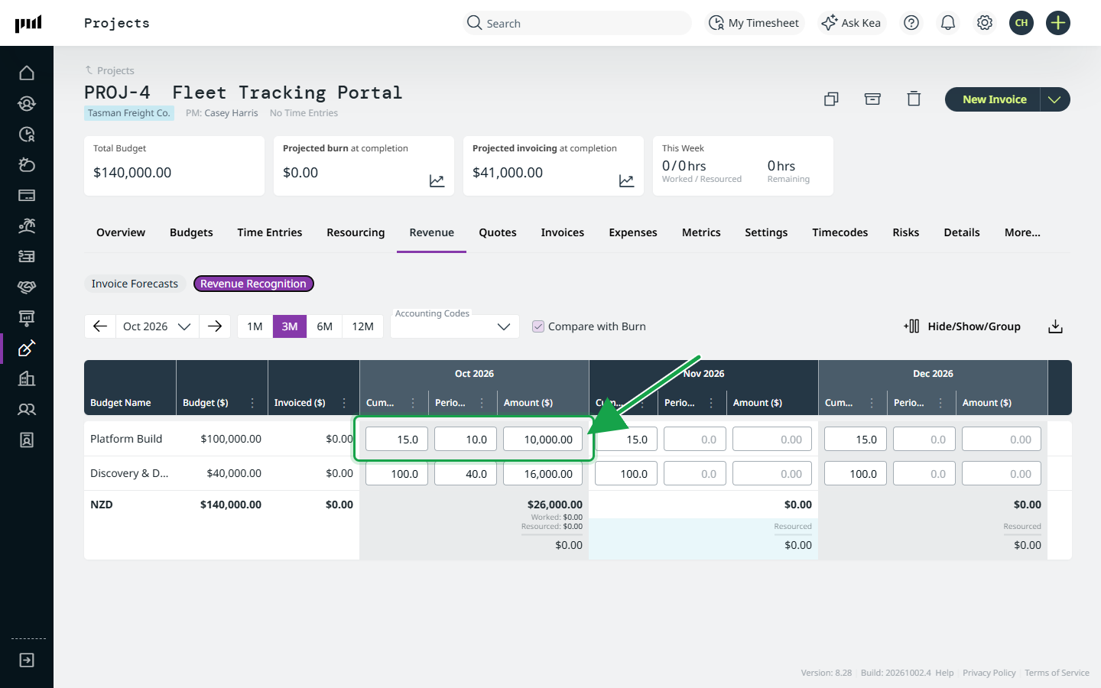1101x688 pixels.
Task: Select the 12M range option
Action: click(x=362, y=326)
